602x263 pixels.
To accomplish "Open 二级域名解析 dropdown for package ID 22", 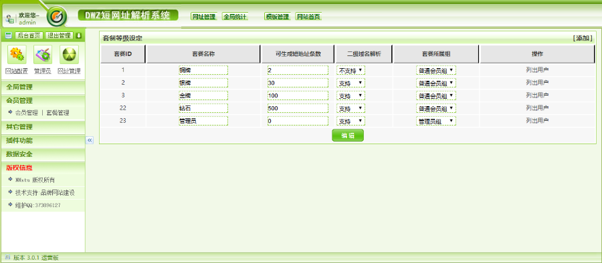I will [351, 109].
